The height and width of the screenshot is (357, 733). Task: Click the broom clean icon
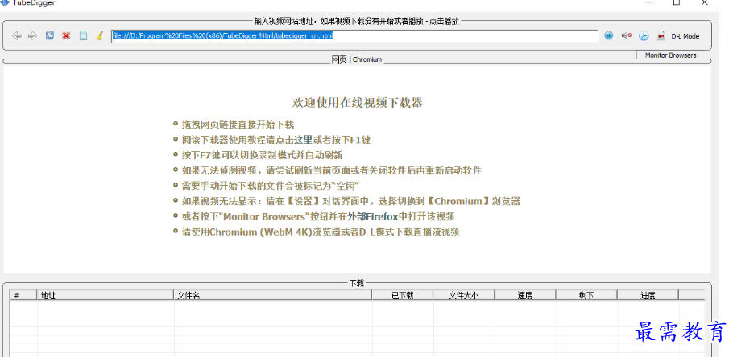[x=99, y=35]
